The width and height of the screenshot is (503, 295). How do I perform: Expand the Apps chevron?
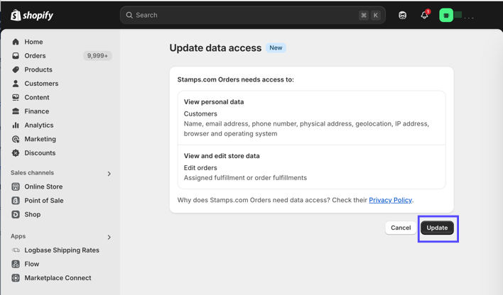click(109, 237)
